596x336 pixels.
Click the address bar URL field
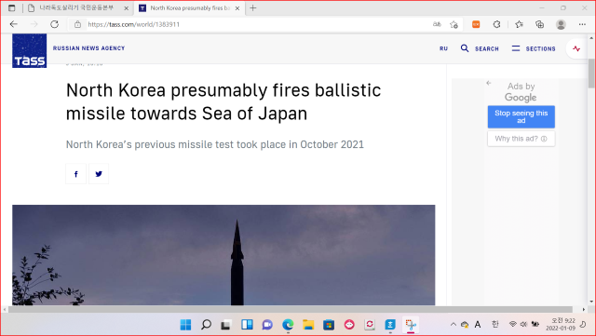tap(259, 24)
